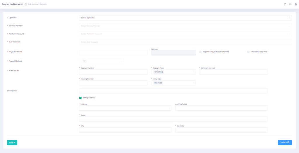This screenshot has height=153, width=299.
Task: Click the Payout Amount input field
Action: pos(113,53)
